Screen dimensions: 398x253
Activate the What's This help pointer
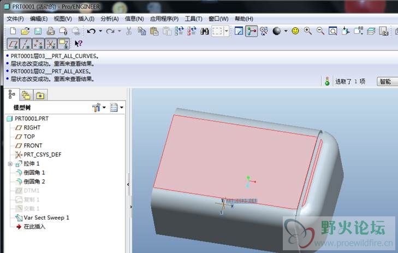78,44
